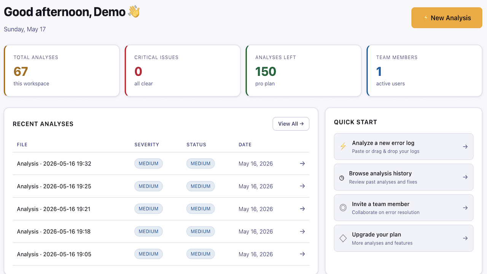Click status MEDIUM badge in 19:25 row

point(201,186)
